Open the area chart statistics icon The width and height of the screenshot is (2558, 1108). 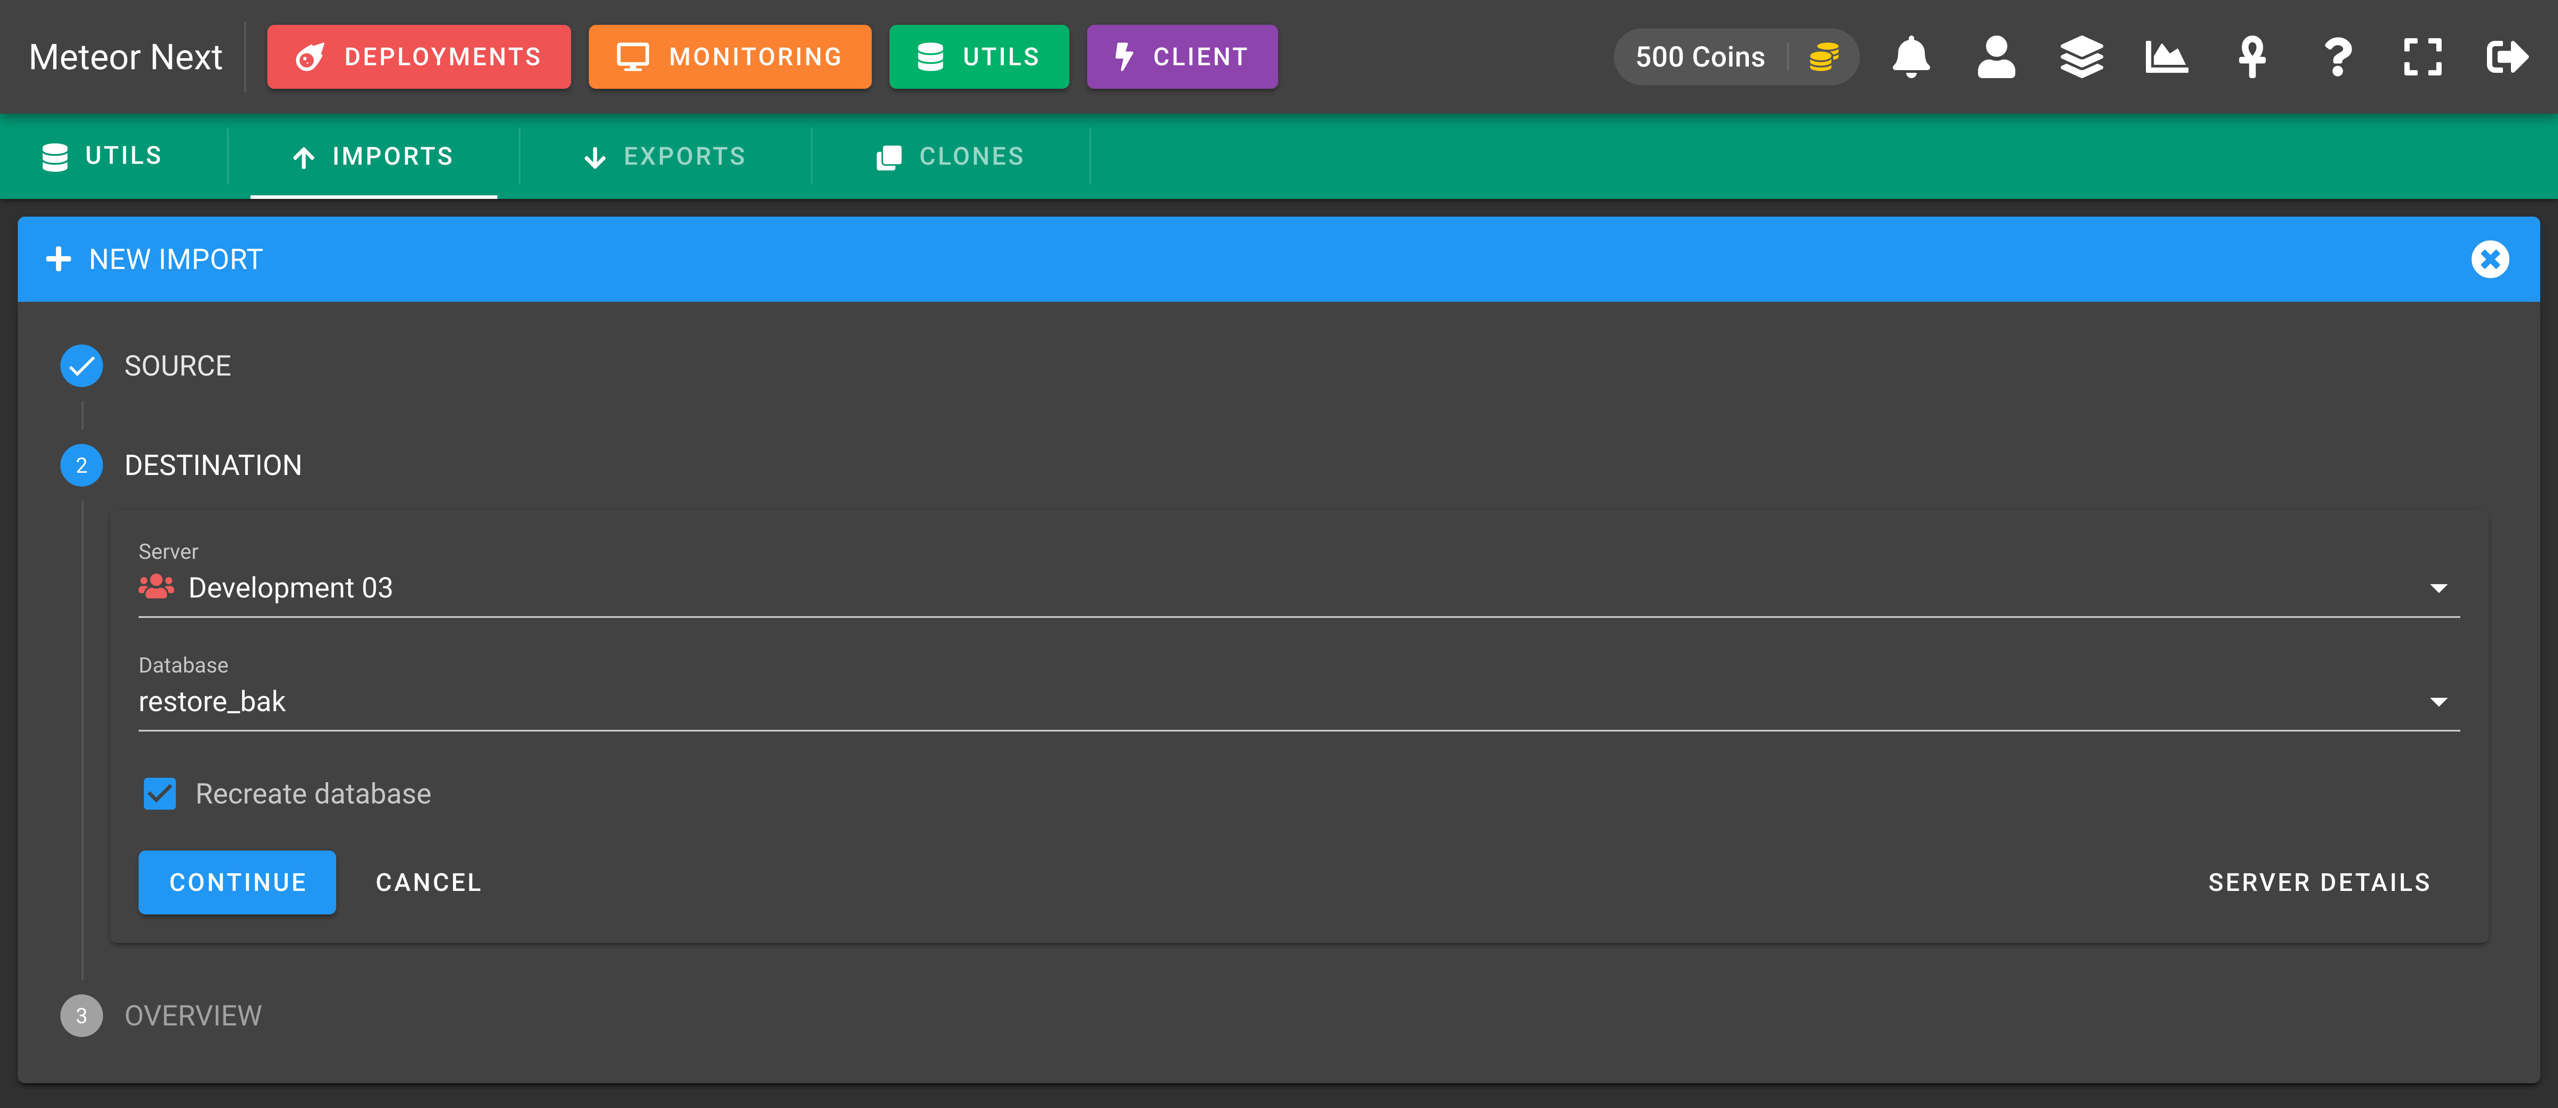coord(2167,56)
